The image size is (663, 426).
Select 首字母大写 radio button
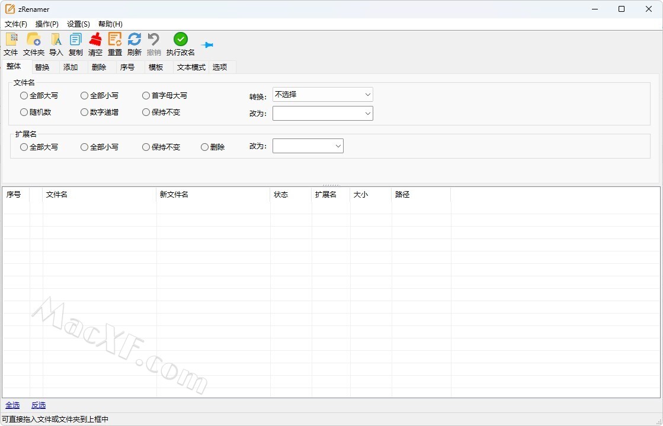point(146,95)
